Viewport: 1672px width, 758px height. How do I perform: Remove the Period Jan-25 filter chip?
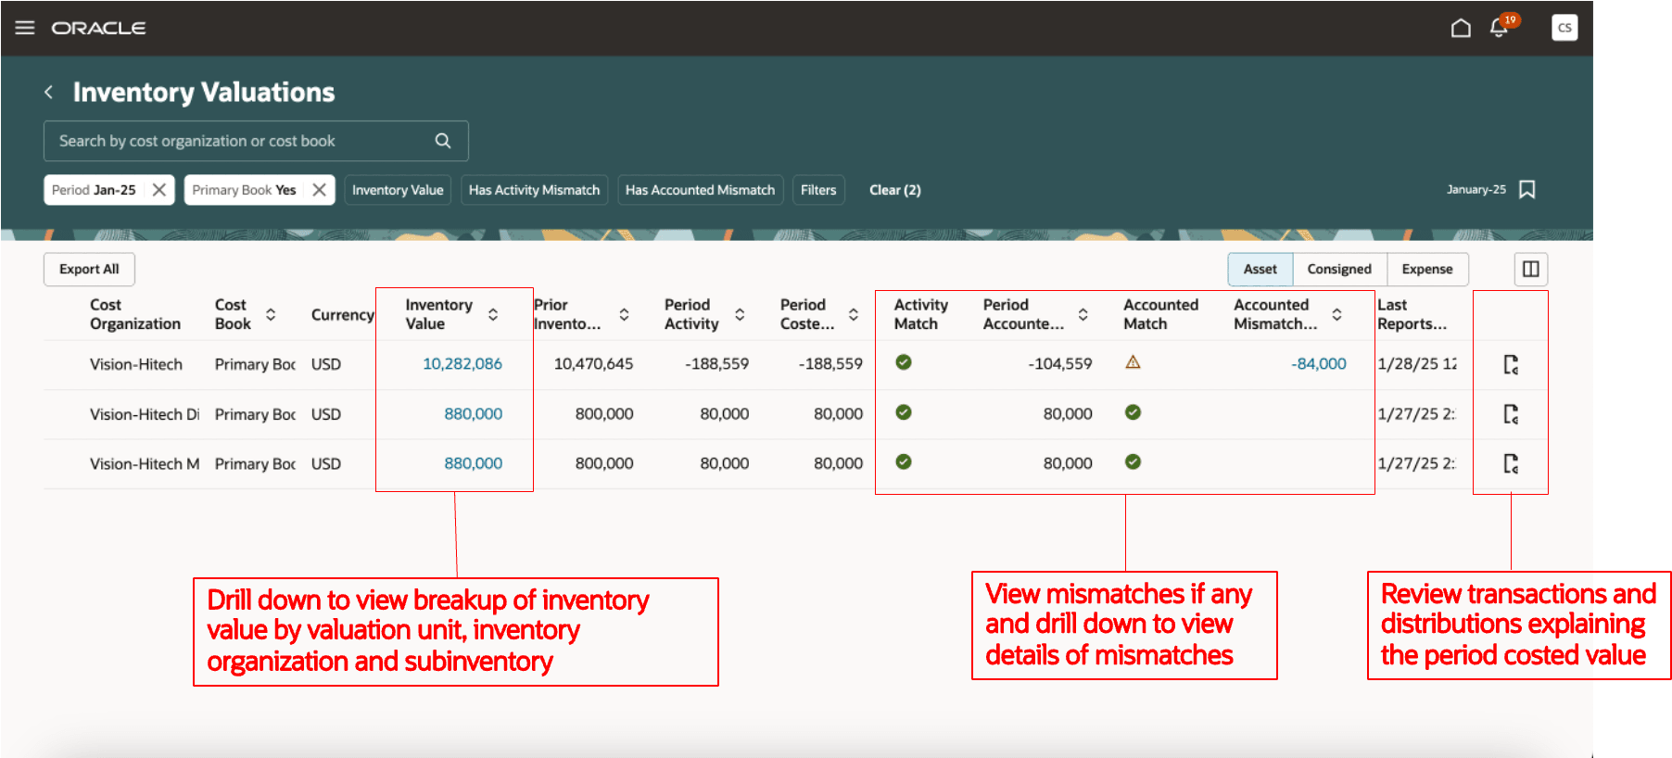pyautogui.click(x=159, y=190)
